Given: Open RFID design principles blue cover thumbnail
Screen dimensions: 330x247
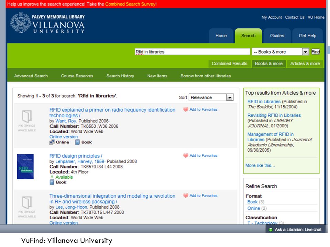Looking at the screenshot, I should click(x=25, y=167).
